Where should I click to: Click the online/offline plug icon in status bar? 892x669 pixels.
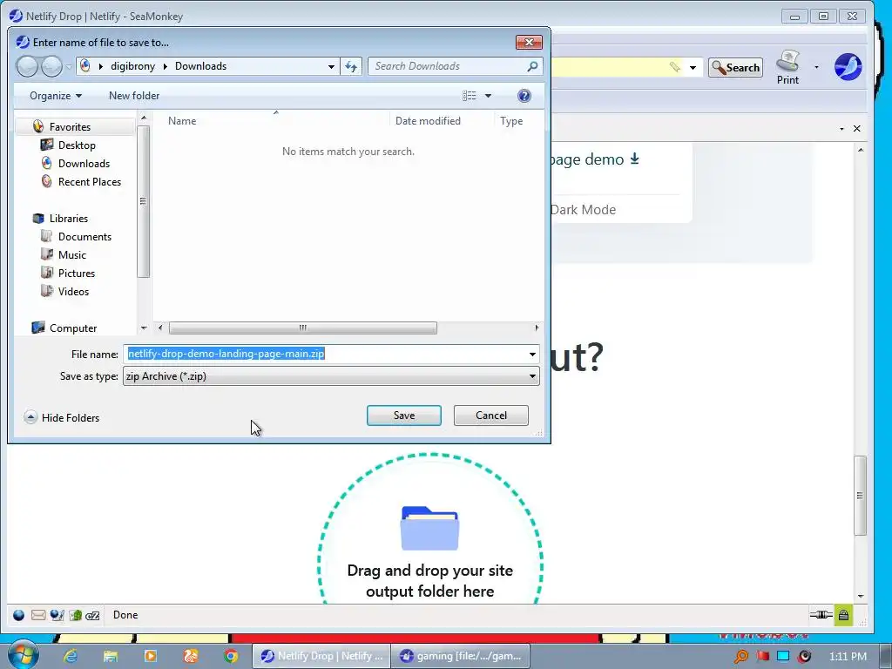(821, 614)
